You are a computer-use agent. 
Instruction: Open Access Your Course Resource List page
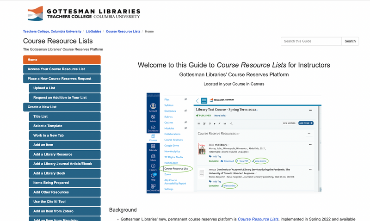[x=62, y=69]
